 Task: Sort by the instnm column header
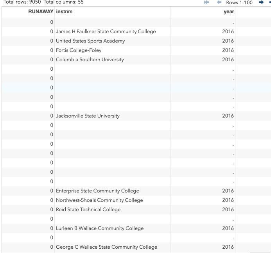tap(65, 12)
